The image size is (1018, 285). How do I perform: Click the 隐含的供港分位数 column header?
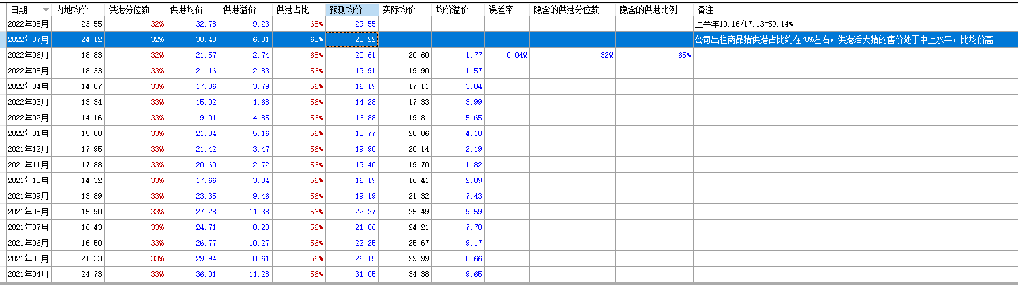tap(572, 10)
